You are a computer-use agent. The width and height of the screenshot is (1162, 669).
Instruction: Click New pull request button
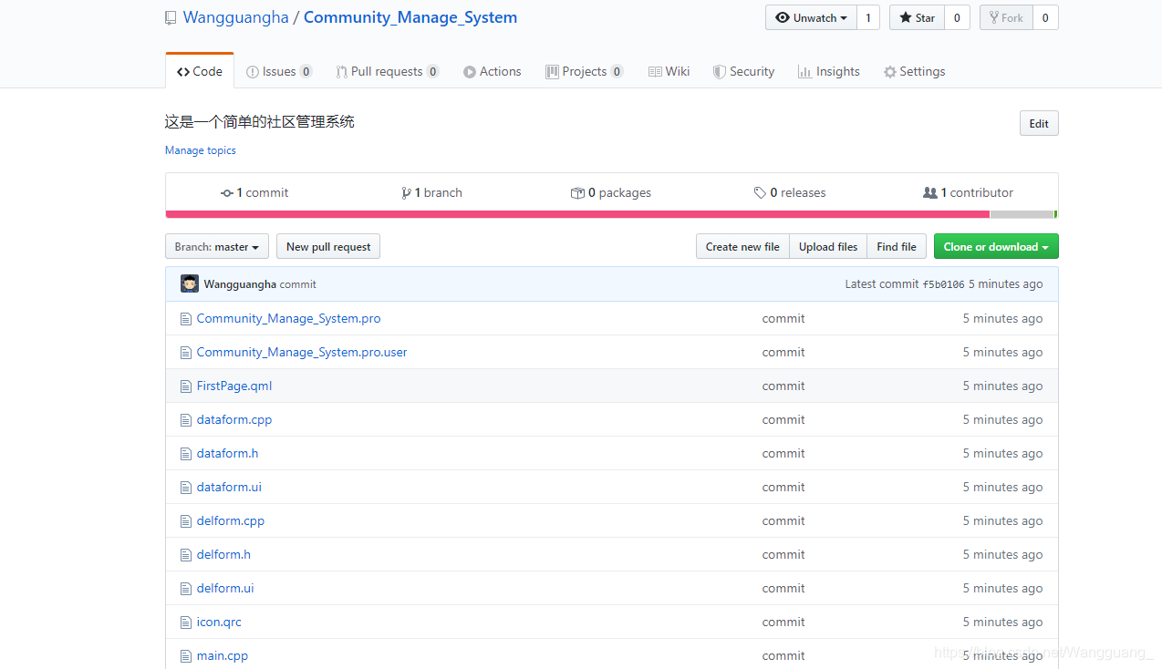tap(328, 246)
